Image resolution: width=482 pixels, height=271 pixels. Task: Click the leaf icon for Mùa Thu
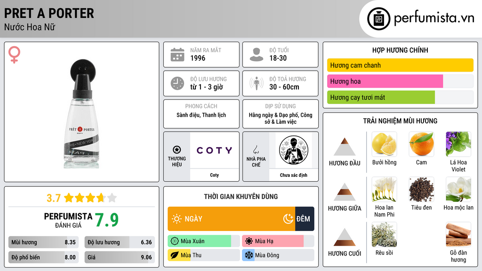click(x=175, y=255)
